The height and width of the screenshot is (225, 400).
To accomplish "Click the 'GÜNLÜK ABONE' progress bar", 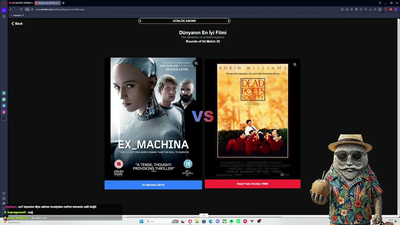I will tap(184, 21).
